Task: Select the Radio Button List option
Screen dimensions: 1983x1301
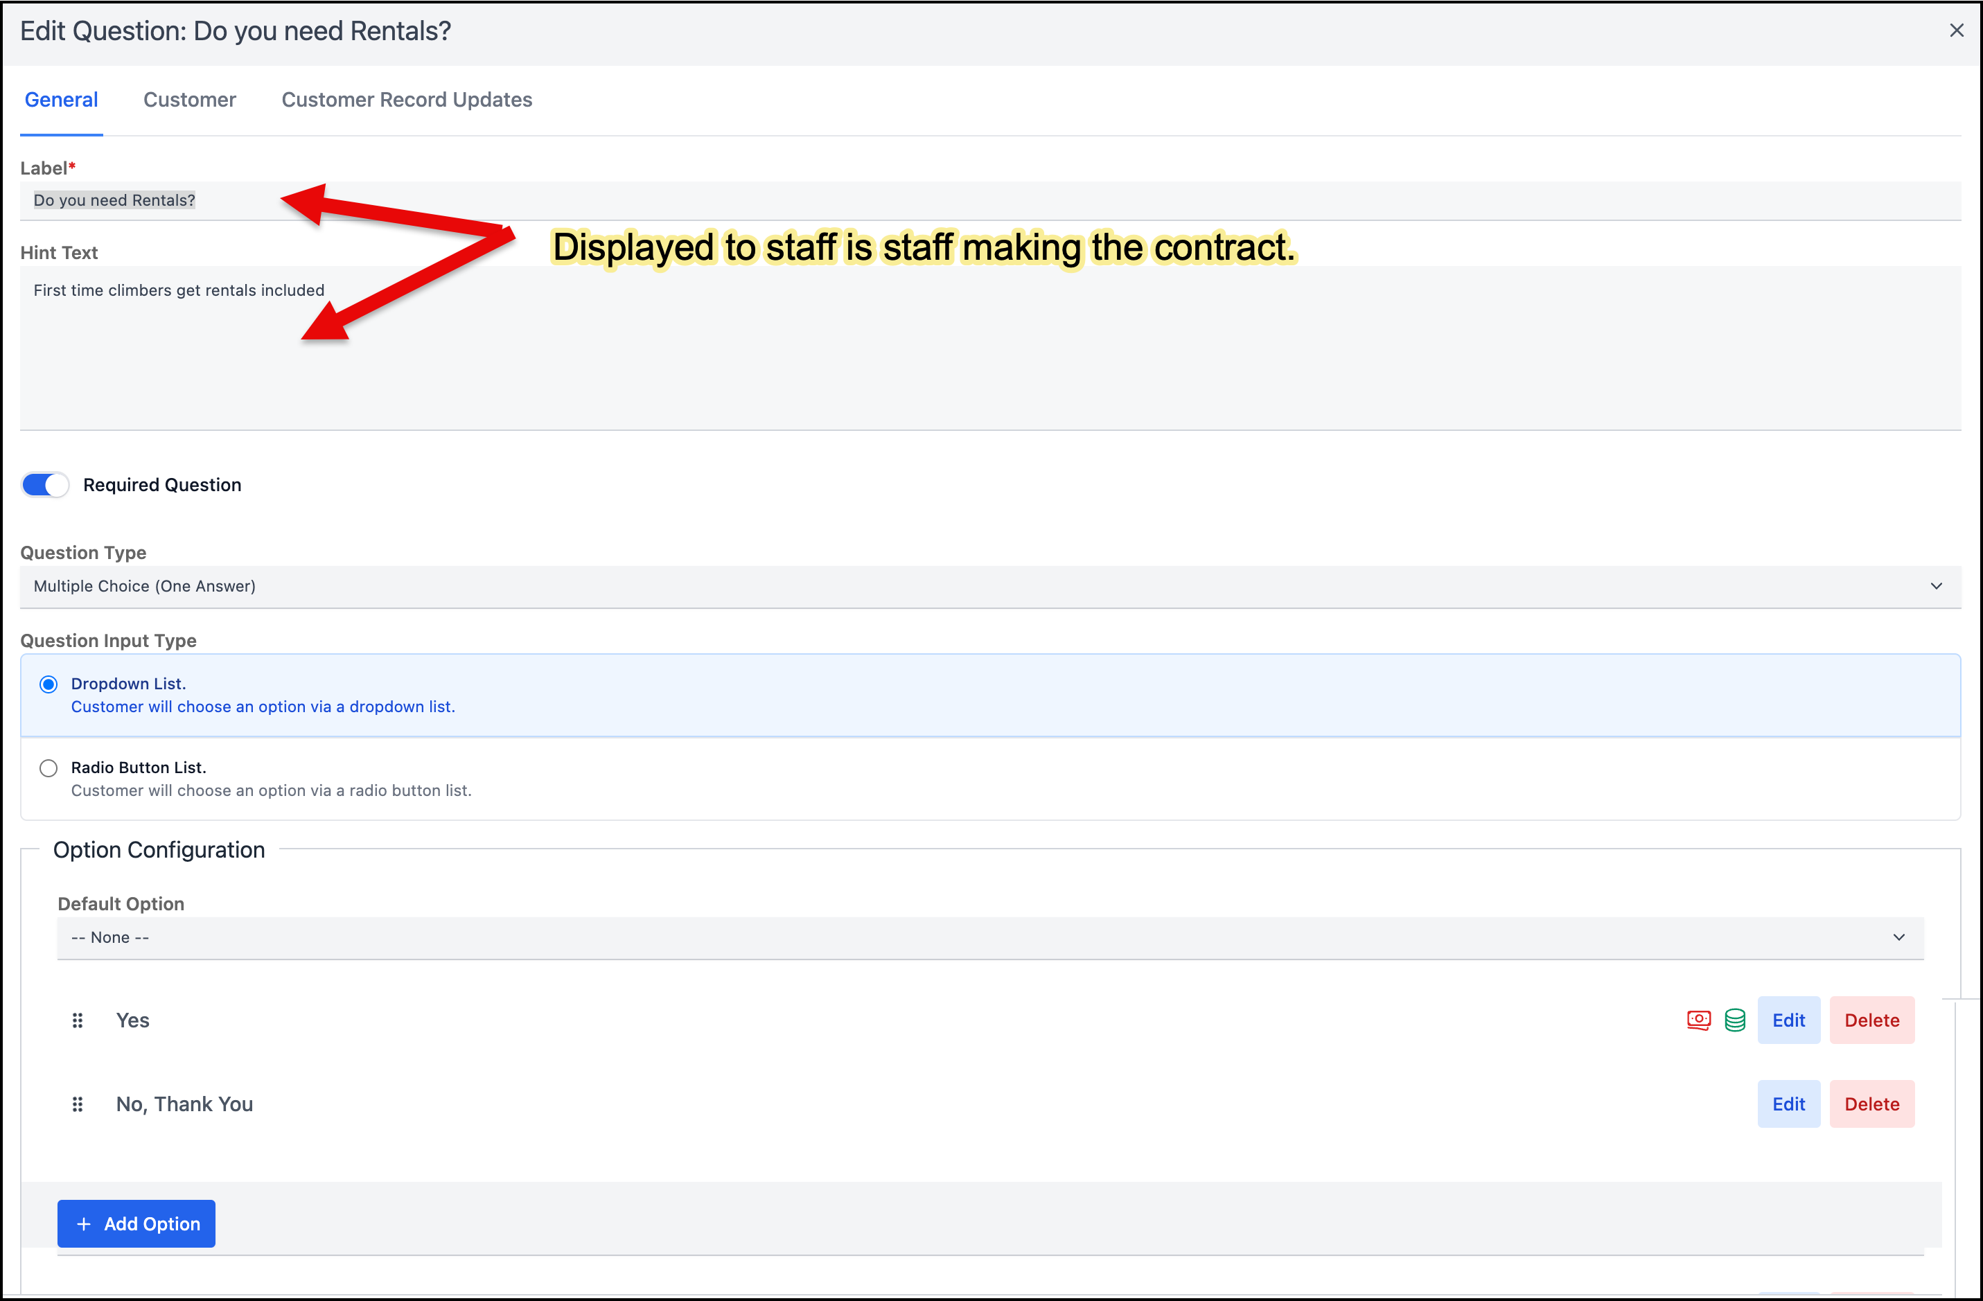Action: coord(49,768)
